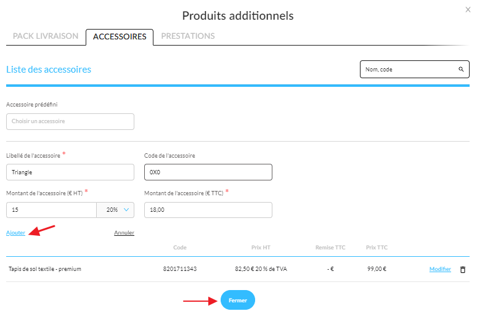The image size is (477, 327).
Task: Delete the Tapis de sol textile row
Action: (x=463, y=270)
